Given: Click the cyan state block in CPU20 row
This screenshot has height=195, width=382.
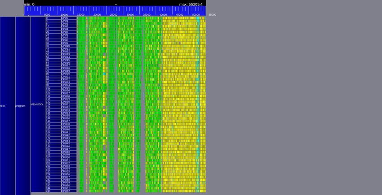Looking at the screenshot, I should pos(104,74).
